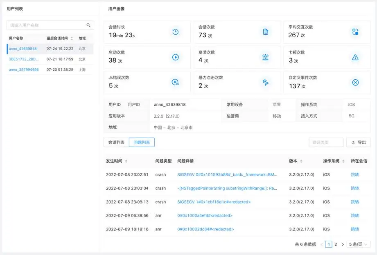The height and width of the screenshot is (255, 377).
Task: Click the lag count warning triangle icon
Action: [x=355, y=57]
